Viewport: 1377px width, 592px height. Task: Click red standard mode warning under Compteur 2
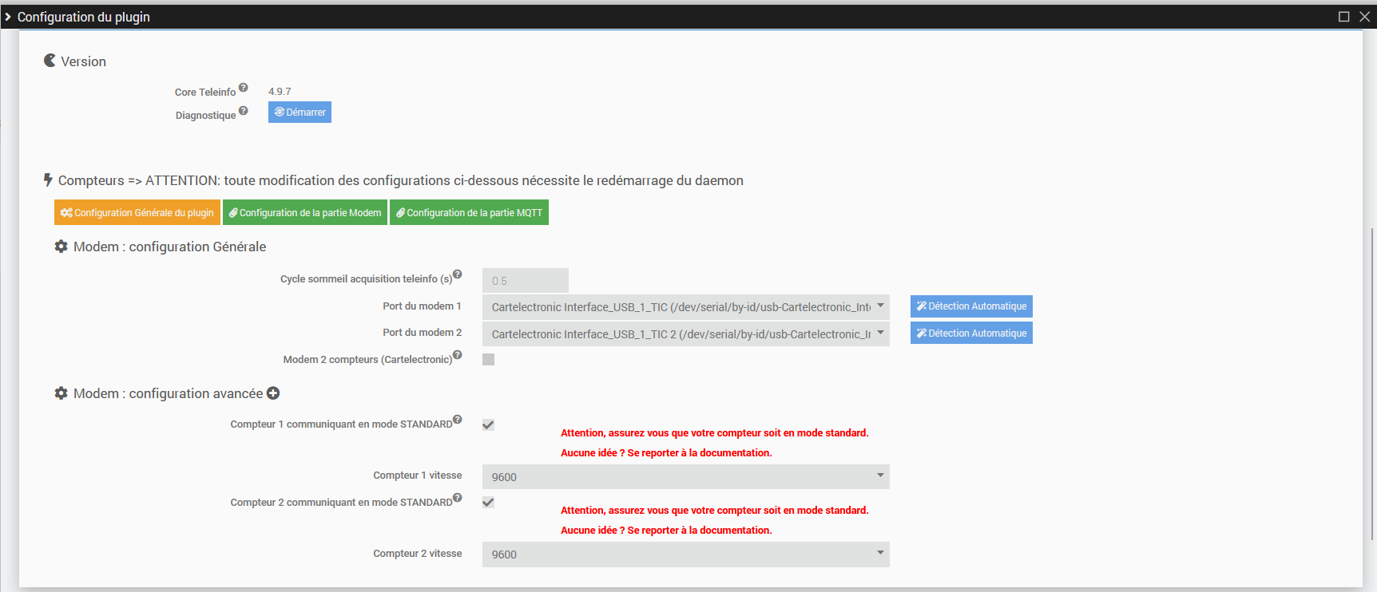point(714,511)
